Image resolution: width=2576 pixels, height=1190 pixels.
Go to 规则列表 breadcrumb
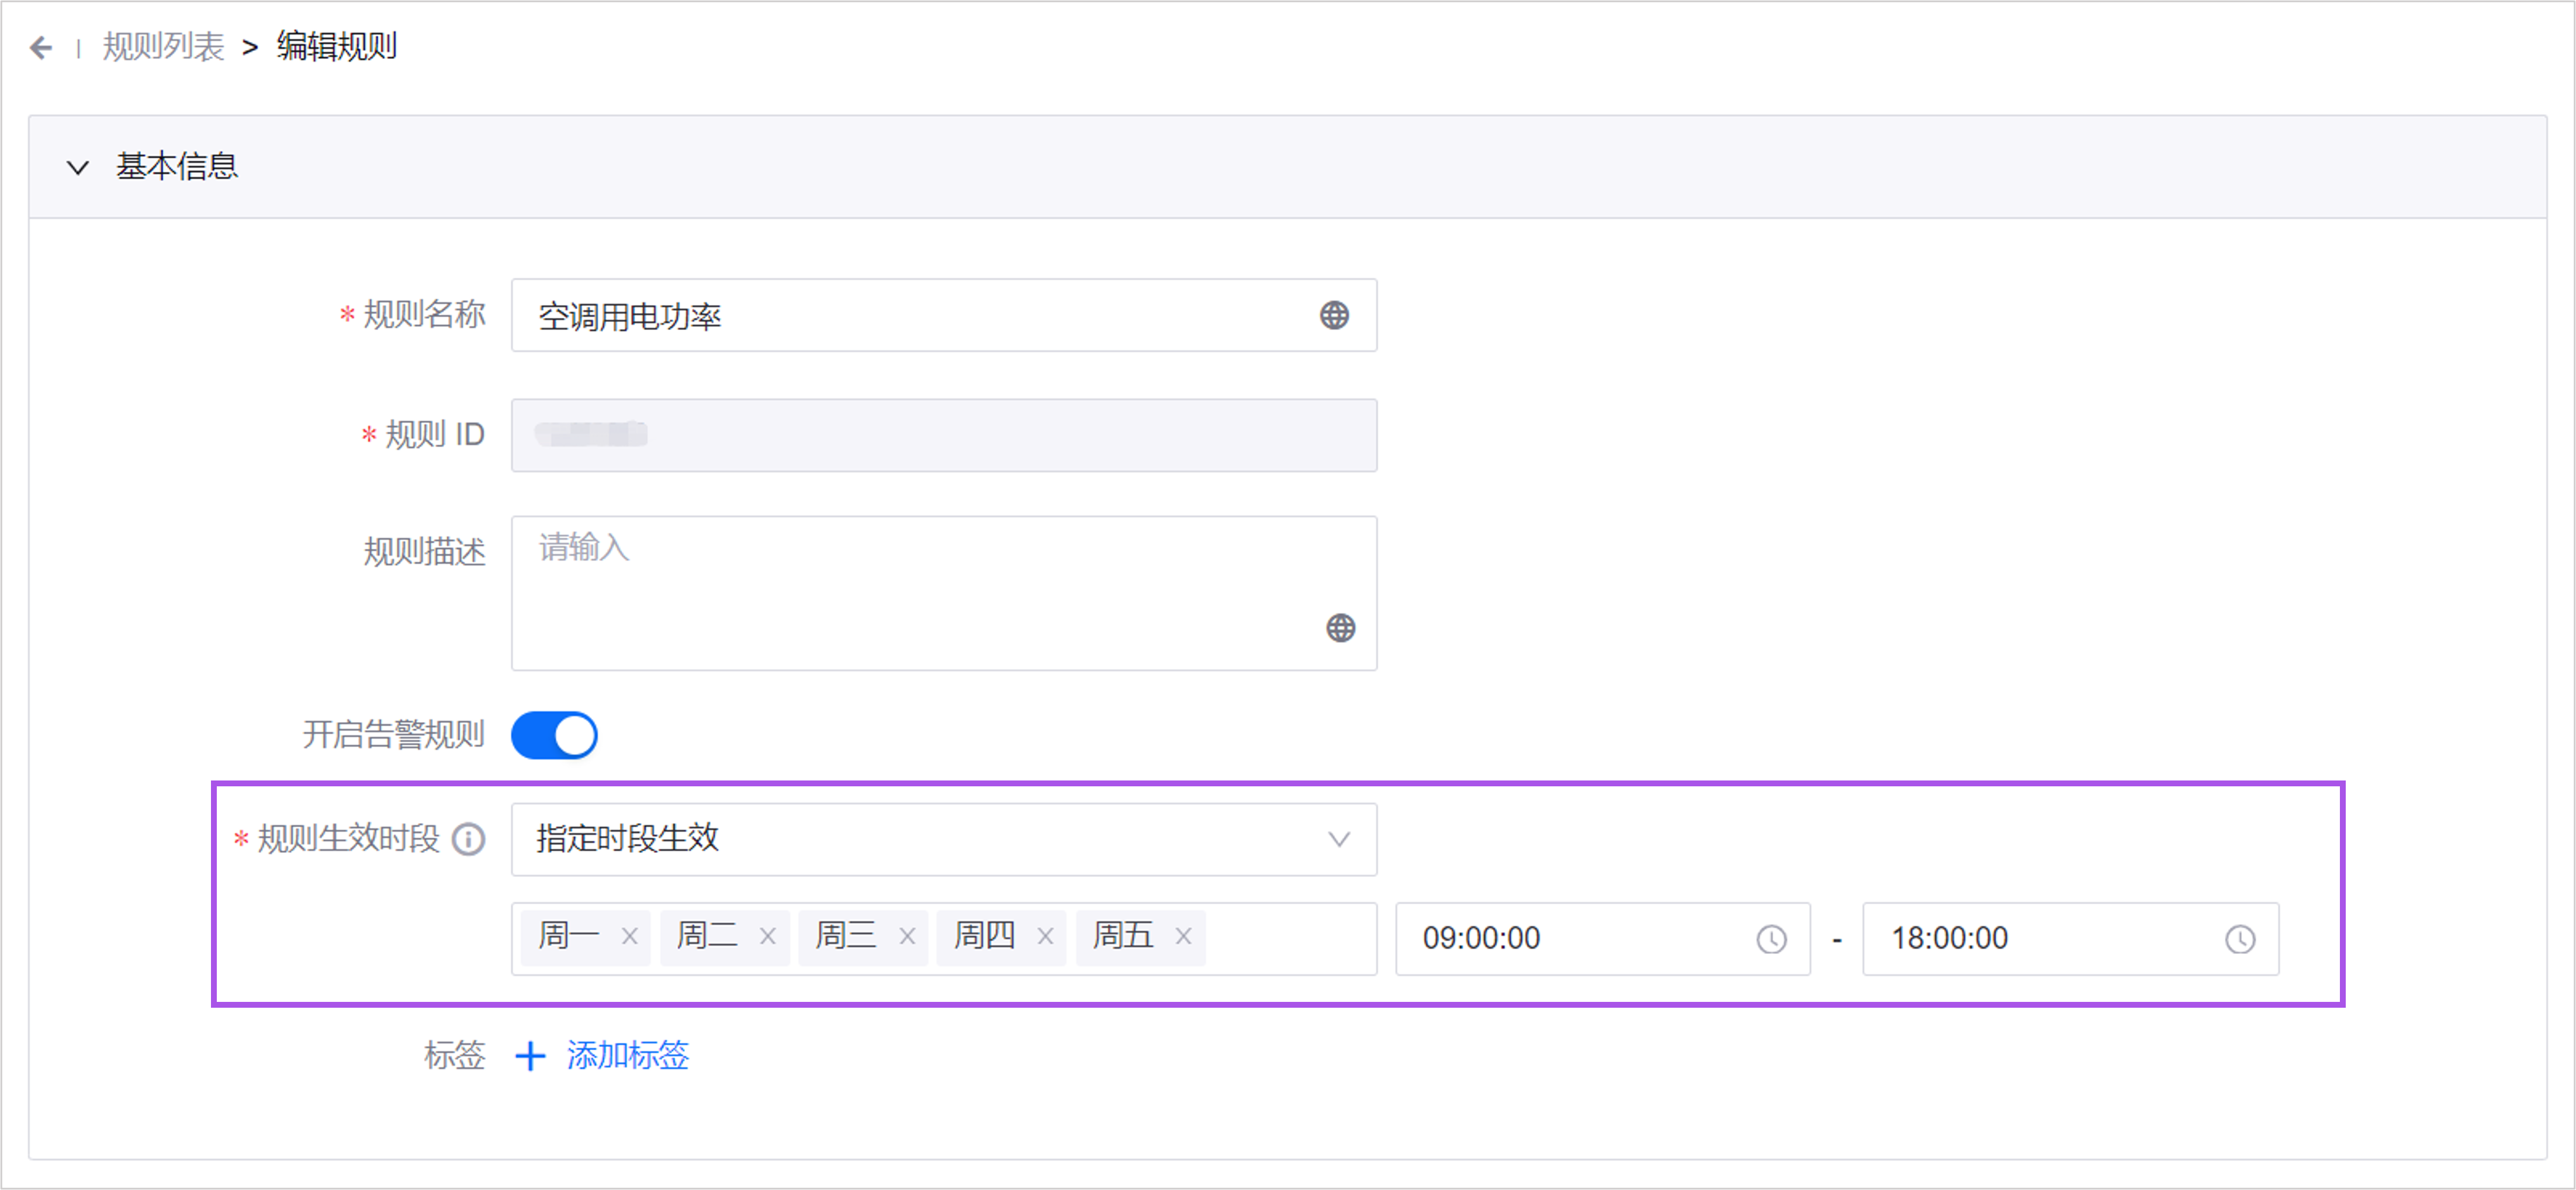tap(163, 47)
